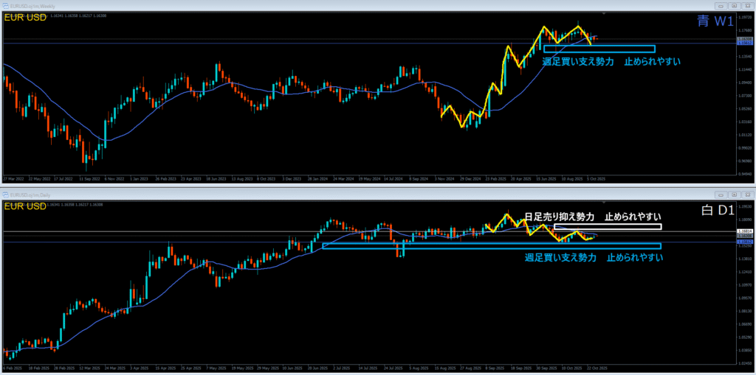The height and width of the screenshot is (375, 756).
Task: Select the yellow EUR USD label in Daily chart
Action: (x=26, y=206)
